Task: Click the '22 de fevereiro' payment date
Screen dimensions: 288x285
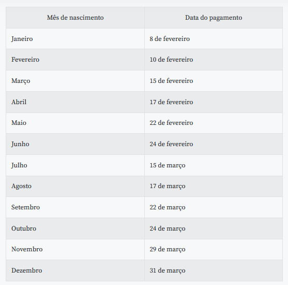Action: coord(214,123)
